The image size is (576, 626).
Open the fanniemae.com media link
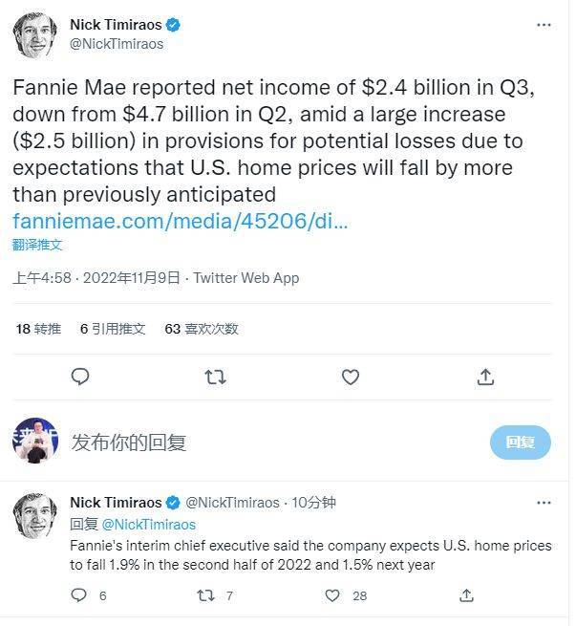pyautogui.click(x=180, y=222)
